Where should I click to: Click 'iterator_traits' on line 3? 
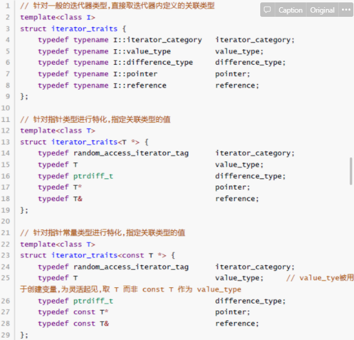84,29
